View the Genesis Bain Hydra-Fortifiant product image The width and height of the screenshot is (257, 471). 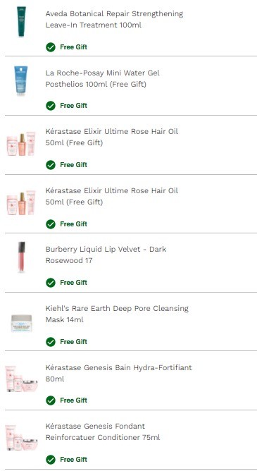pos(21,379)
